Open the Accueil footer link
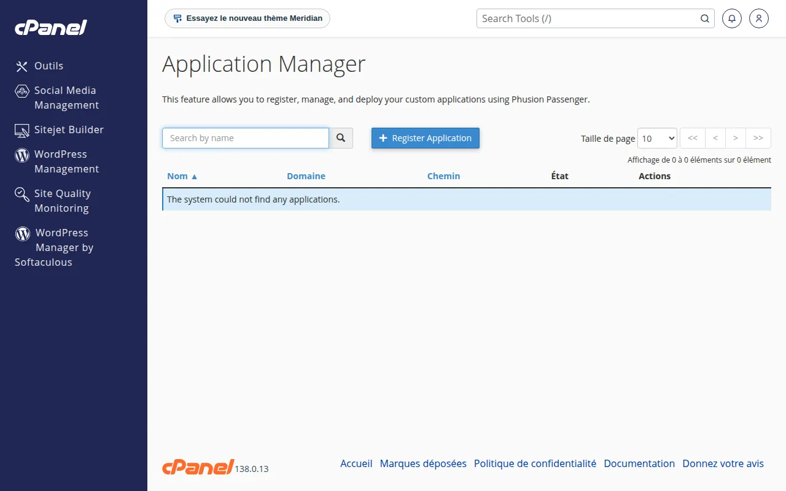The image size is (786, 491). click(x=356, y=463)
